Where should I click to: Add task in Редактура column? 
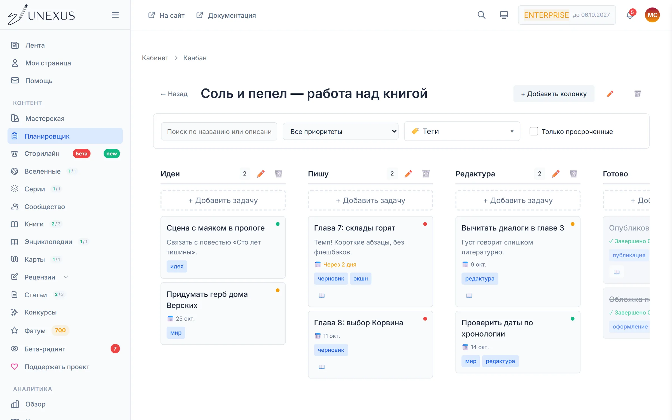click(x=518, y=200)
